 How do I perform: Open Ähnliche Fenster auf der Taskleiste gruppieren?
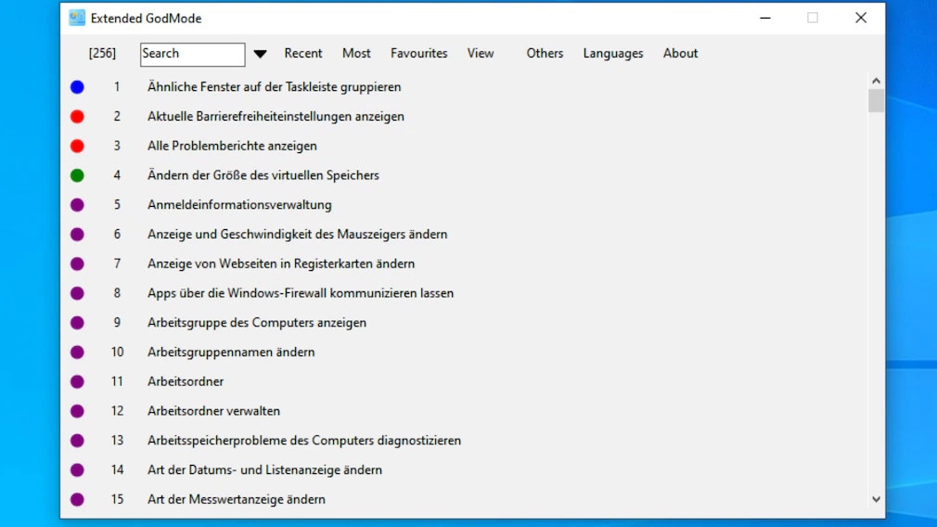[275, 86]
